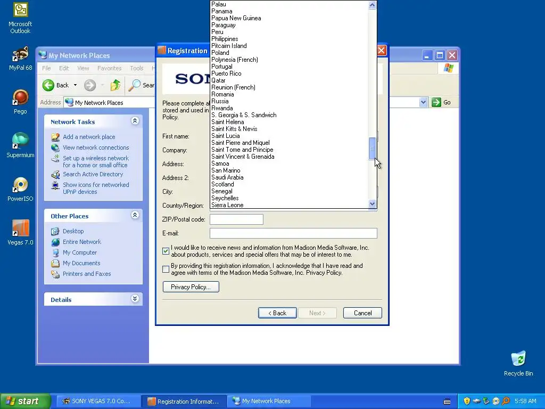
Task: Open the File menu in My Network Places
Action: point(46,68)
